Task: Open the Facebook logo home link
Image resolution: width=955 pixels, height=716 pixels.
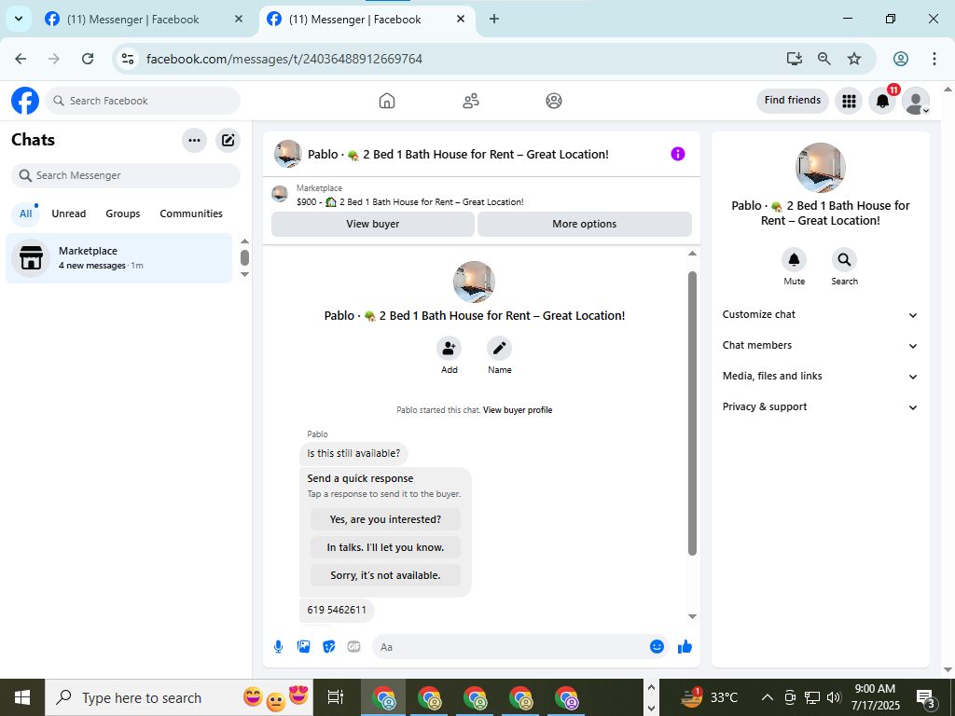Action: tap(25, 101)
